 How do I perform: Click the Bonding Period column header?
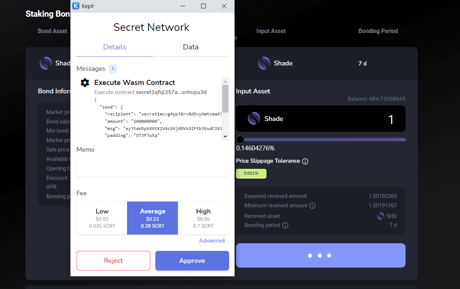pyautogui.click(x=378, y=31)
